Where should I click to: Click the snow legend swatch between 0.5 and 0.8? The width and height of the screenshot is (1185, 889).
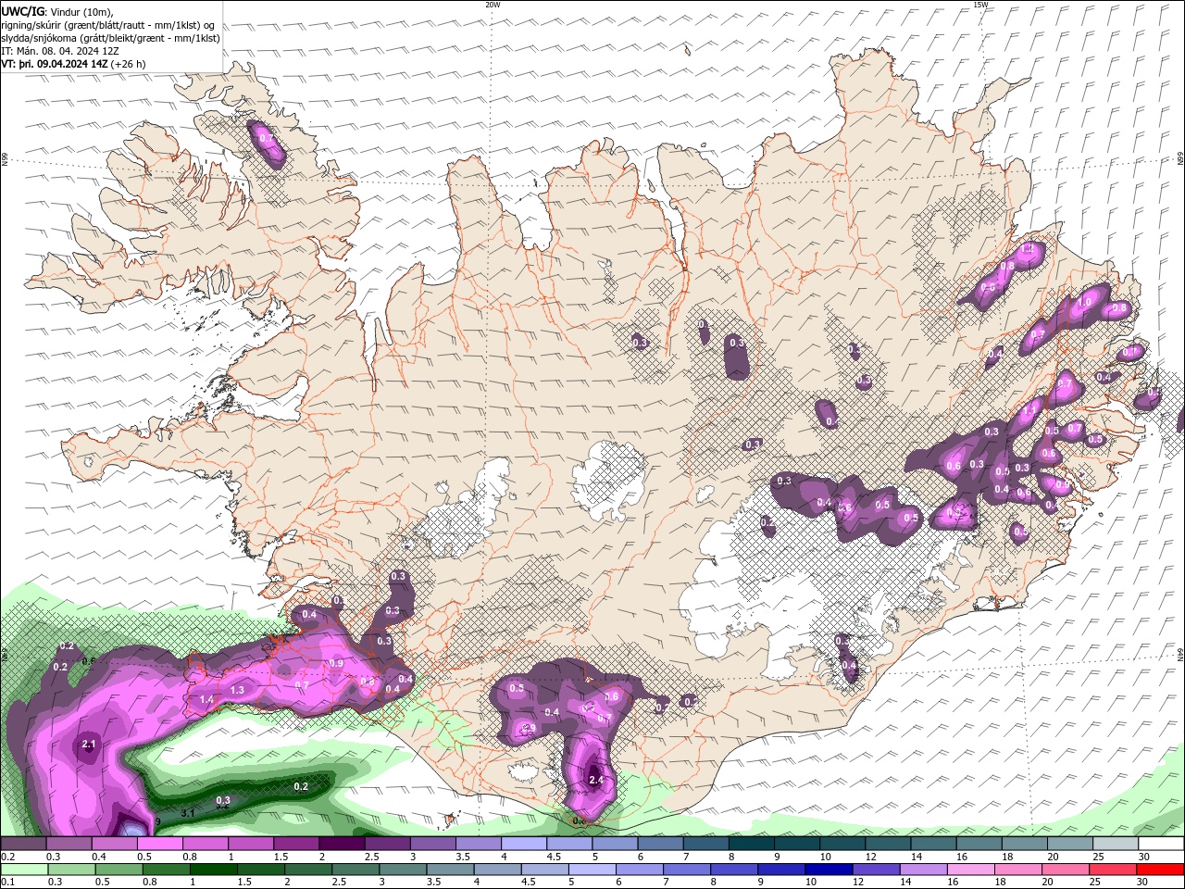pyautogui.click(x=160, y=844)
